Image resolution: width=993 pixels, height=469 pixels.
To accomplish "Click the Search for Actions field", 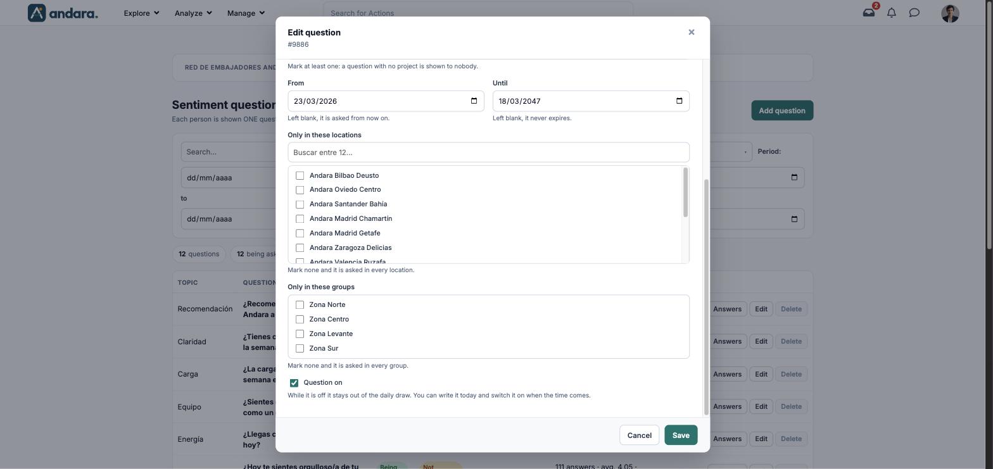I will click(x=478, y=13).
